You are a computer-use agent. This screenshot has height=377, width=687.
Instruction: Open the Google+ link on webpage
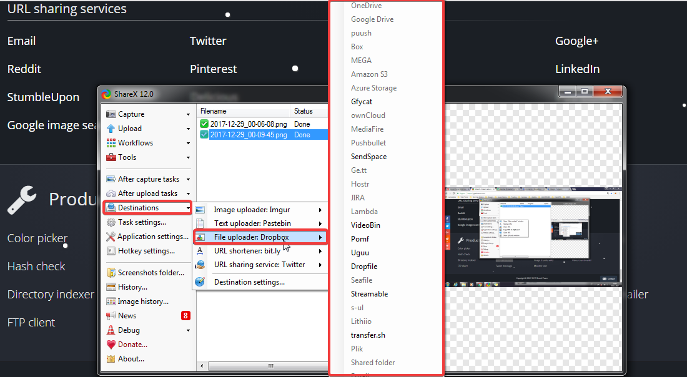[576, 41]
